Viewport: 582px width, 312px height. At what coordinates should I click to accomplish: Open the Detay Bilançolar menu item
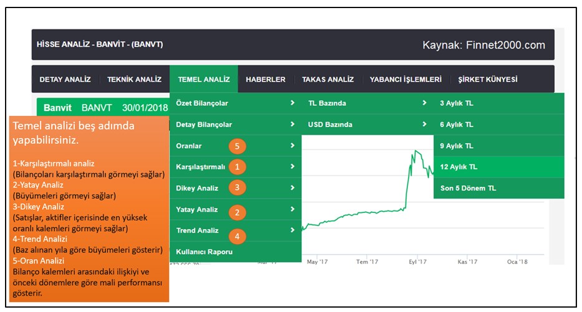236,125
